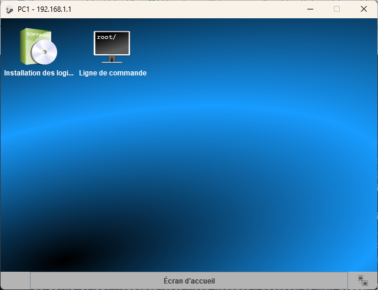
Task: Click the SOFTWARE text on green box
Action: pyautogui.click(x=39, y=34)
